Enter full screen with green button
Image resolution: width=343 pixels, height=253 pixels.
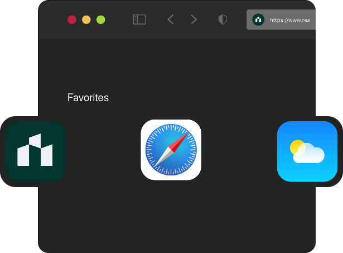pos(101,20)
